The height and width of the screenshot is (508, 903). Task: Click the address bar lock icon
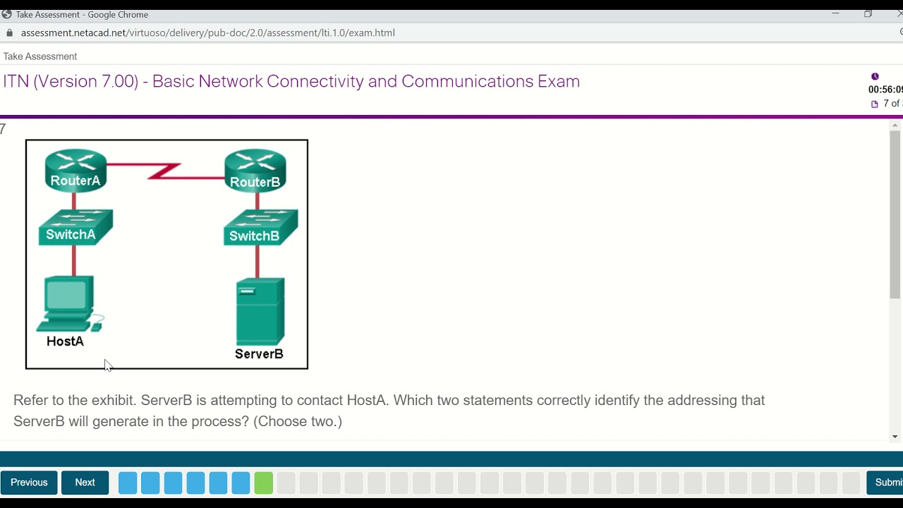[9, 32]
